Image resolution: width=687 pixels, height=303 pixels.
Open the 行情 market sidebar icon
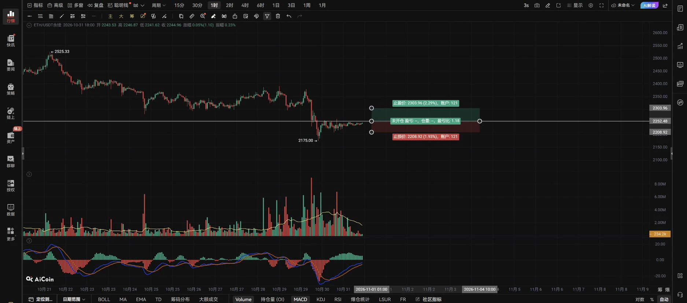[11, 16]
